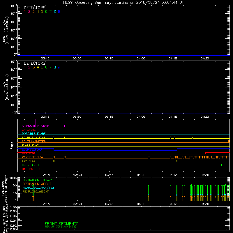Click the FRONTS_OFF flag label
The height and width of the screenshot is (233, 233).
[x=31, y=165]
